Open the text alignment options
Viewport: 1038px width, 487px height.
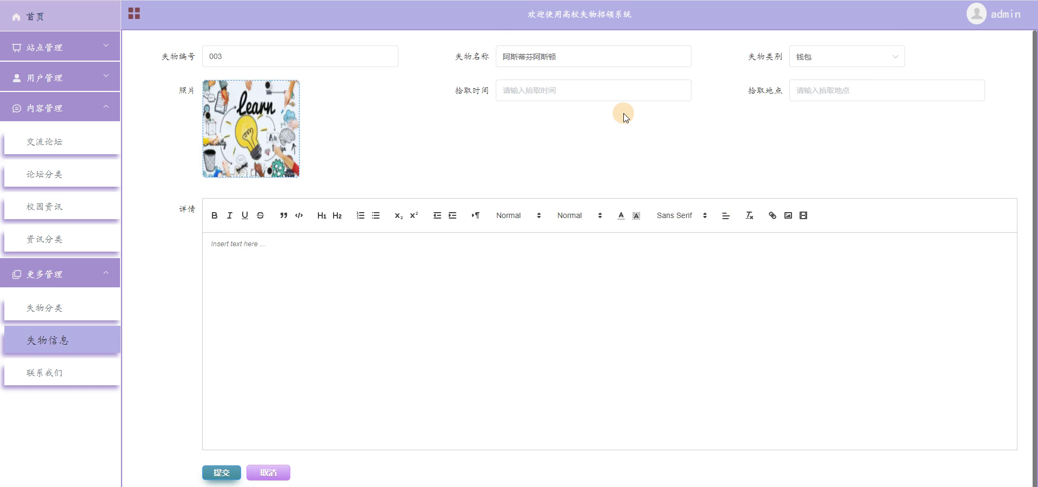[726, 215]
